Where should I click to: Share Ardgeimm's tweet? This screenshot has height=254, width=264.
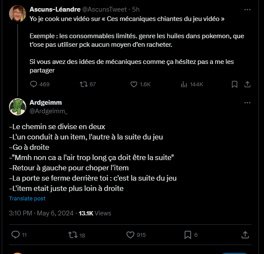pos(245,235)
